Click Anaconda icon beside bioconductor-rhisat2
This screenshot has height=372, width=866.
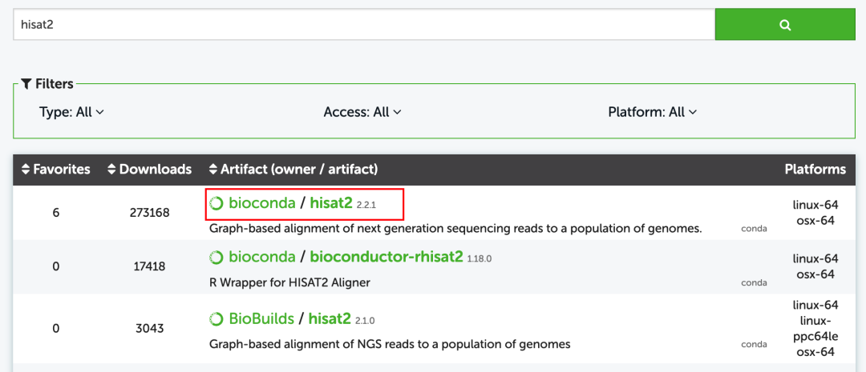(x=216, y=258)
